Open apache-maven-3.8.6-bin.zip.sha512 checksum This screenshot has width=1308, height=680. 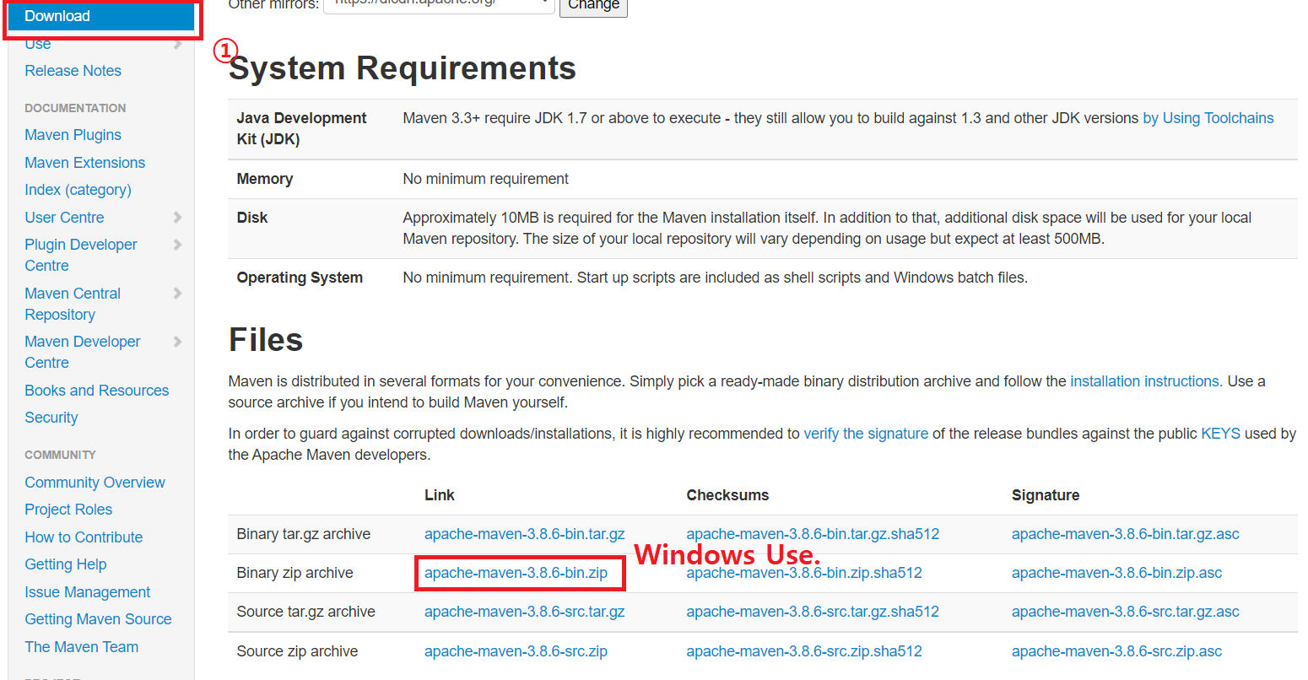click(804, 573)
